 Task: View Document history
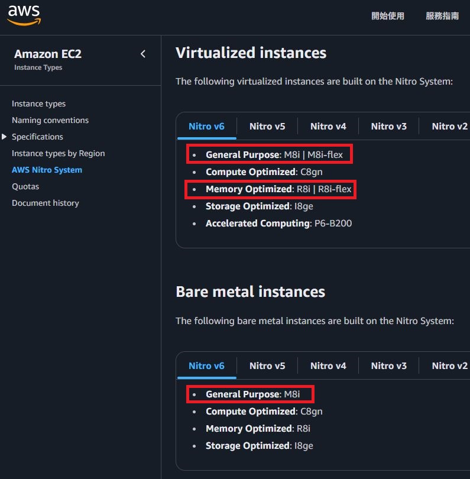point(45,203)
